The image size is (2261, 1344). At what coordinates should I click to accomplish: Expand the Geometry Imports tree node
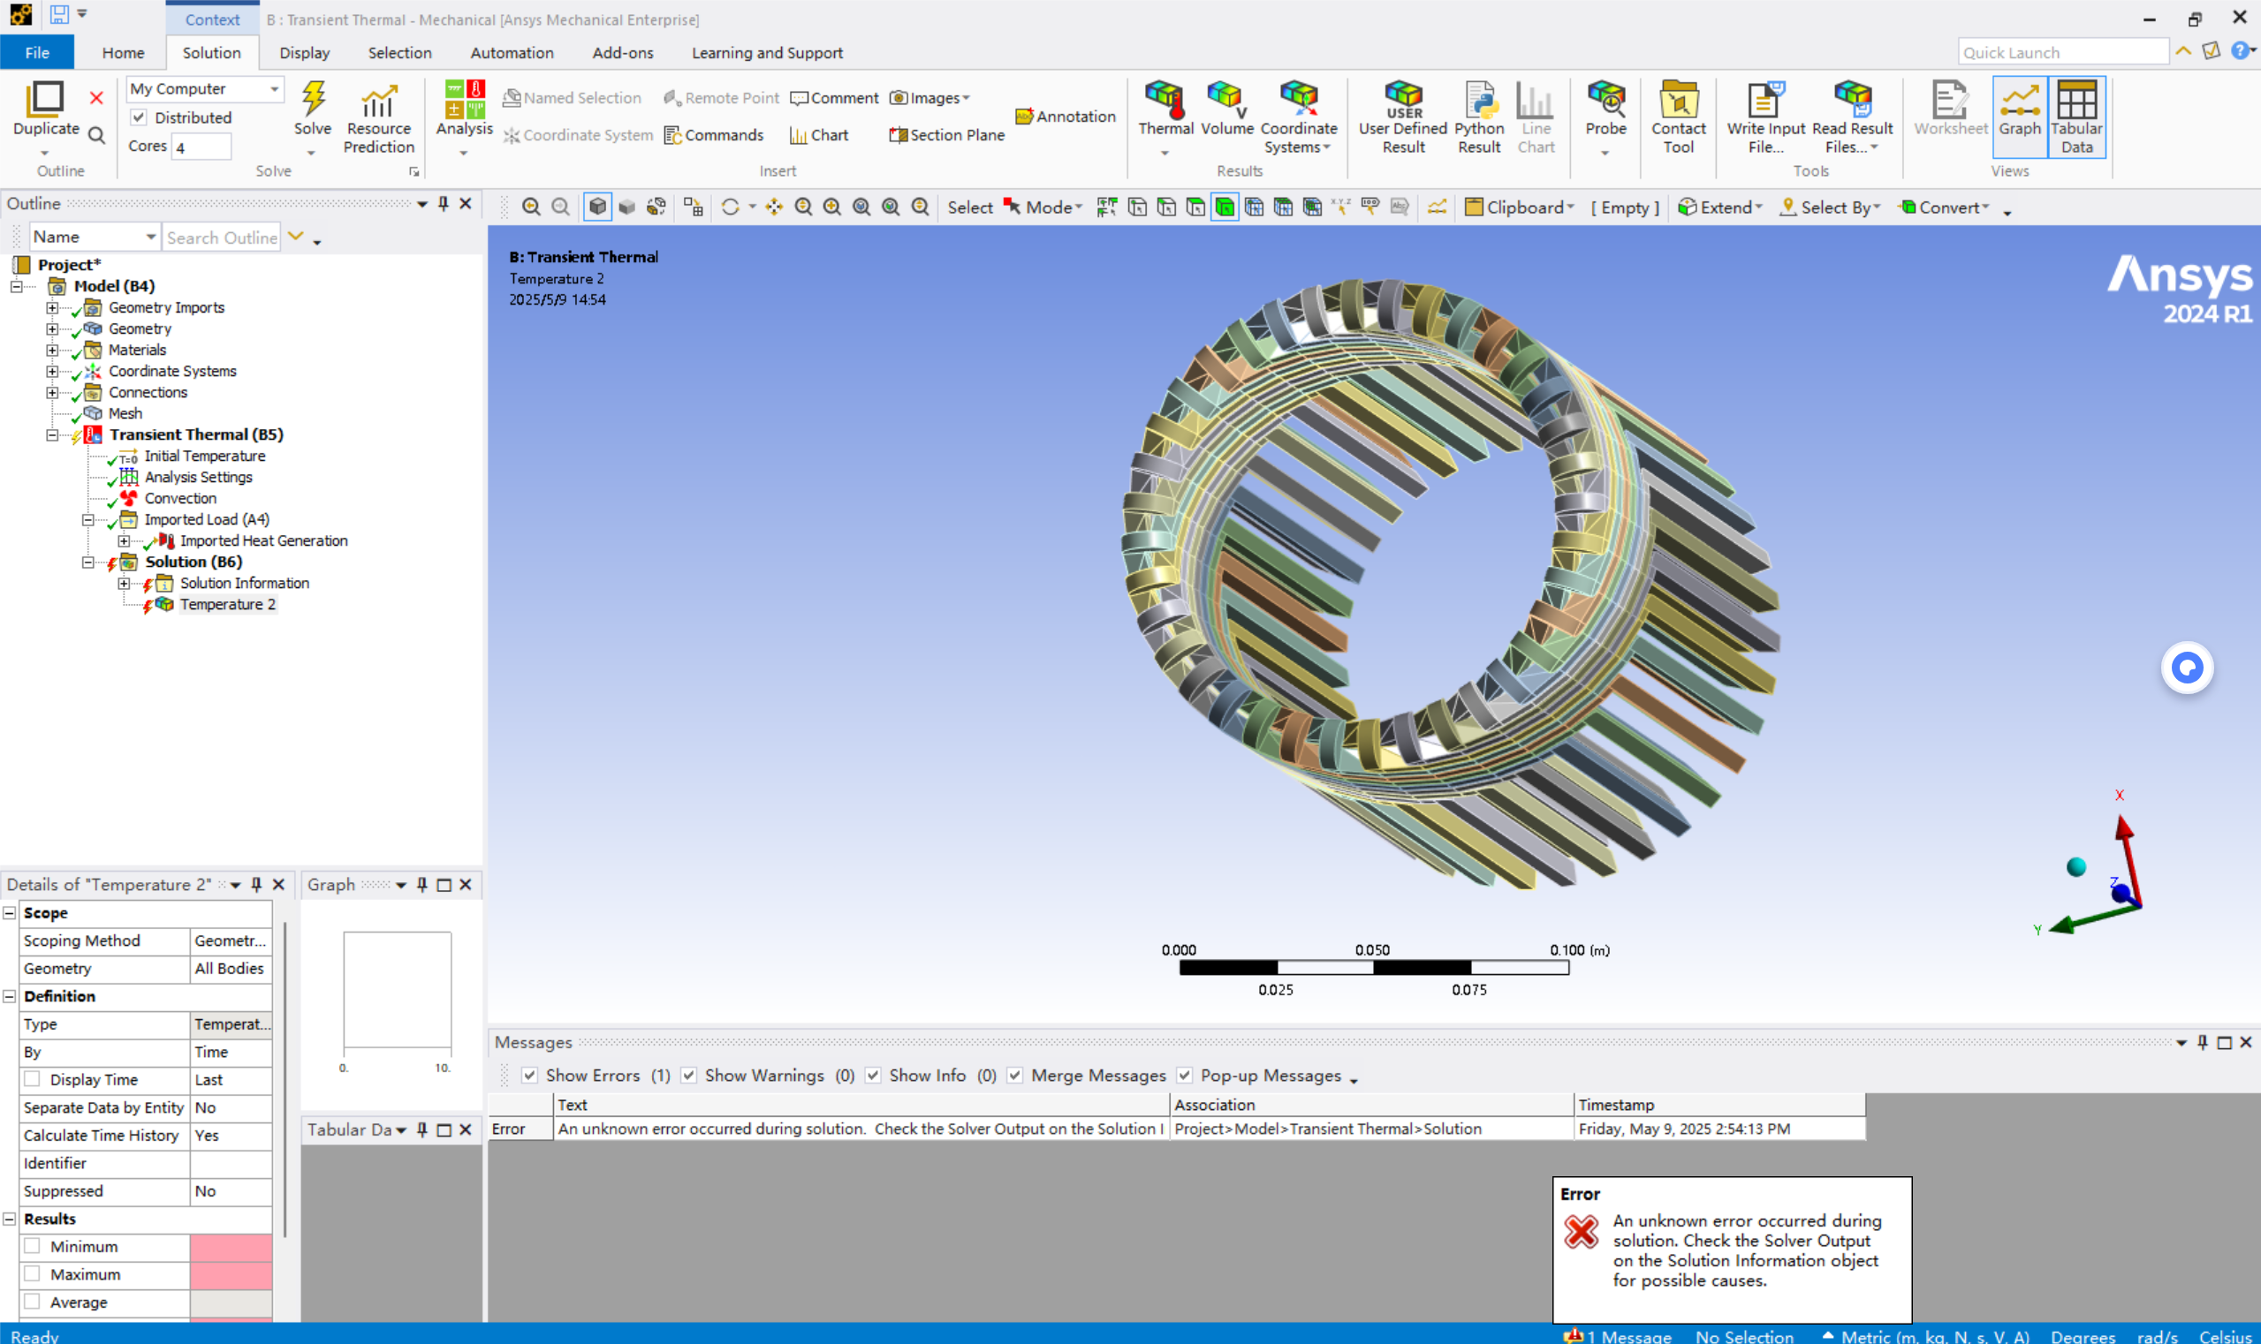pos(52,308)
